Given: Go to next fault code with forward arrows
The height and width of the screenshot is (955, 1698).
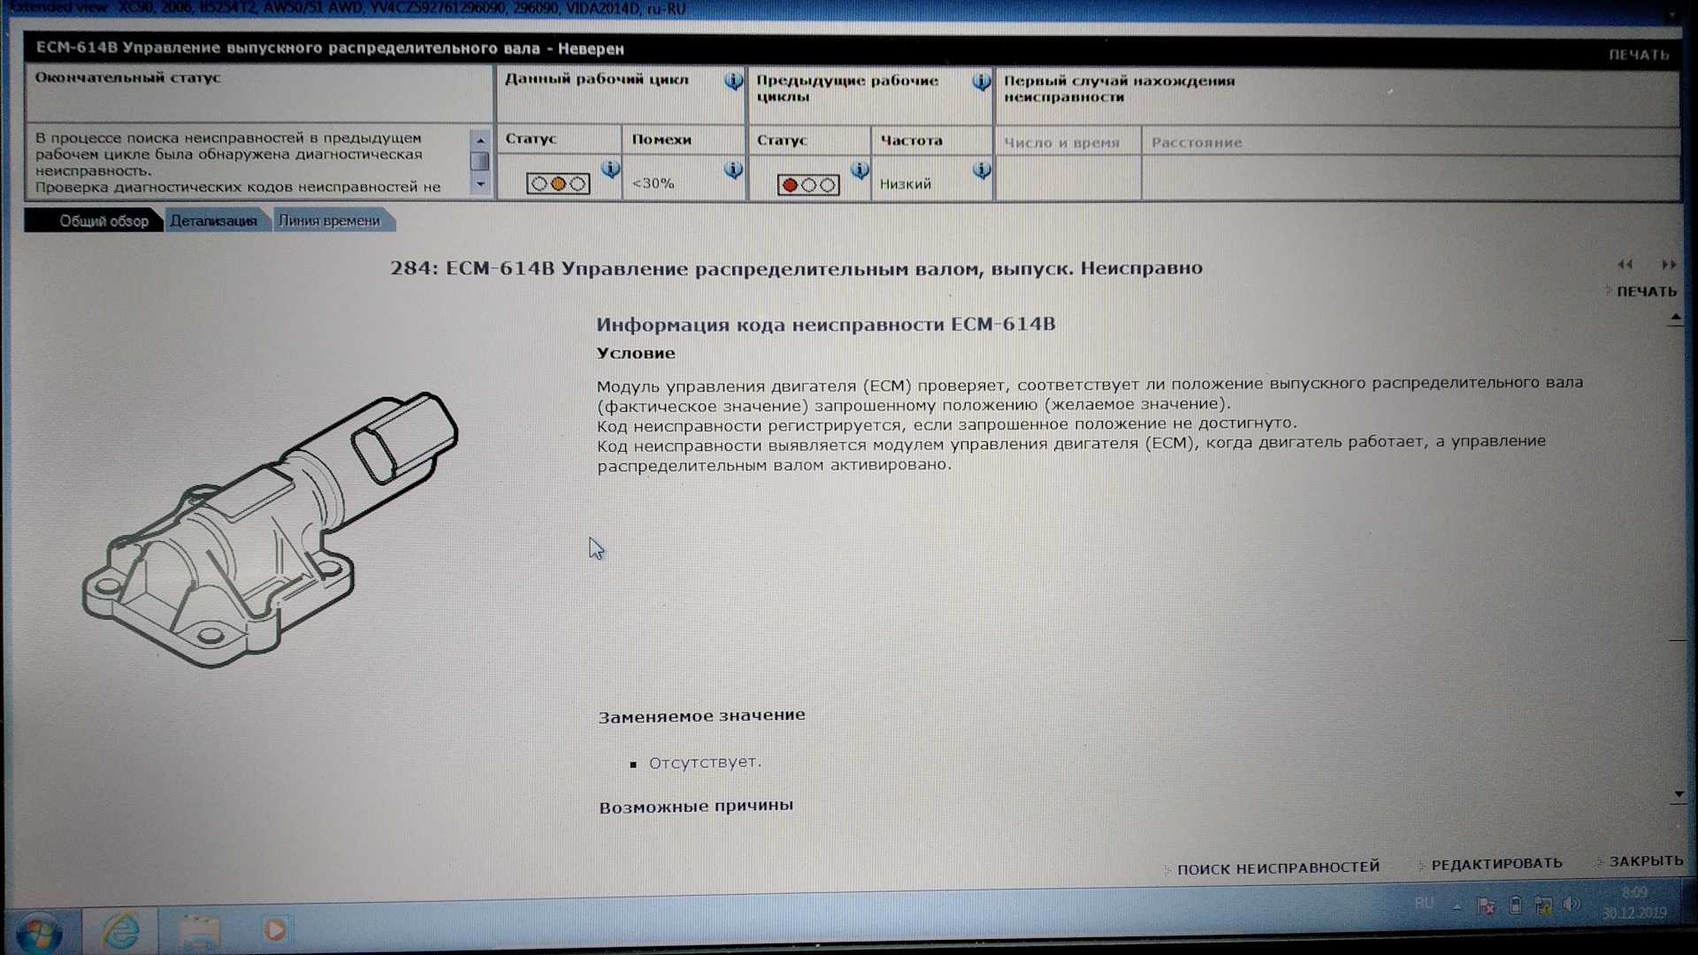Looking at the screenshot, I should tap(1669, 264).
